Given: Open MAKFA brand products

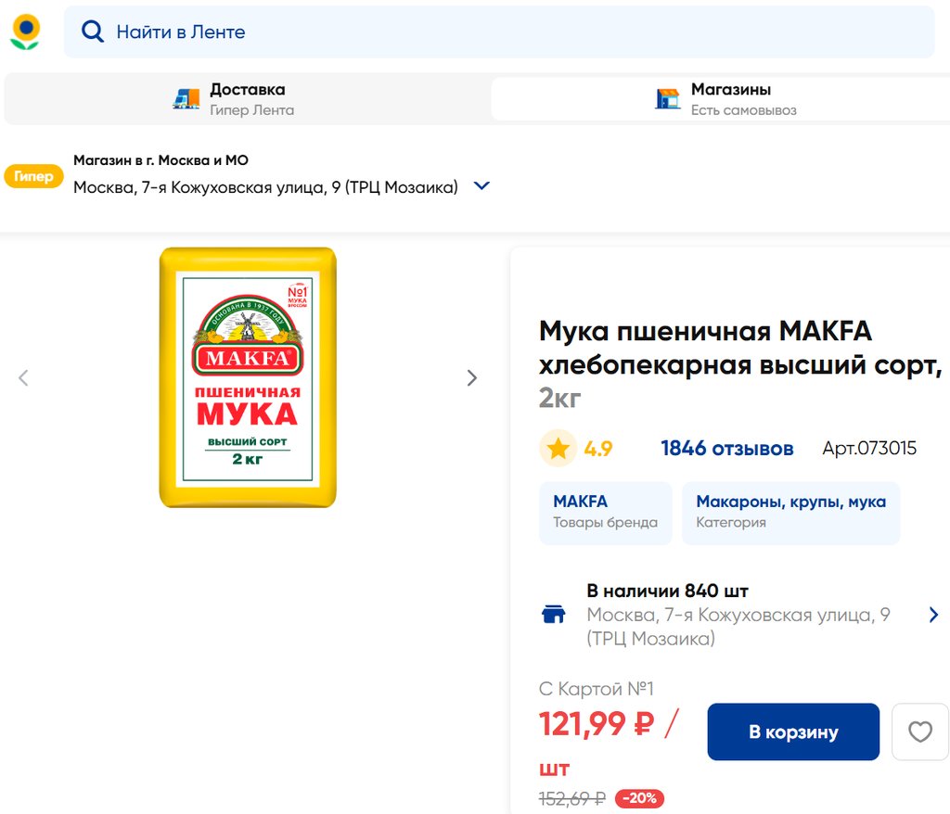Looking at the screenshot, I should coord(605,513).
